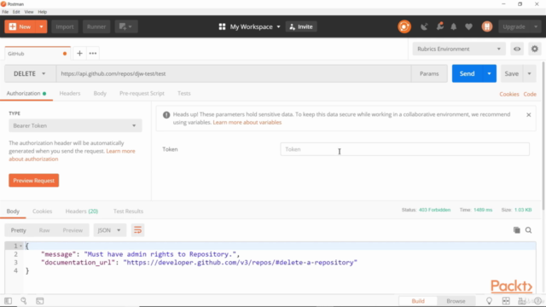
Task: Open the Save options arrow
Action: click(x=529, y=74)
